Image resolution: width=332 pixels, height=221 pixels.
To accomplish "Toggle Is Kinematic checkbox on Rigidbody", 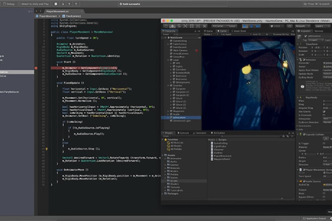I will (324, 115).
